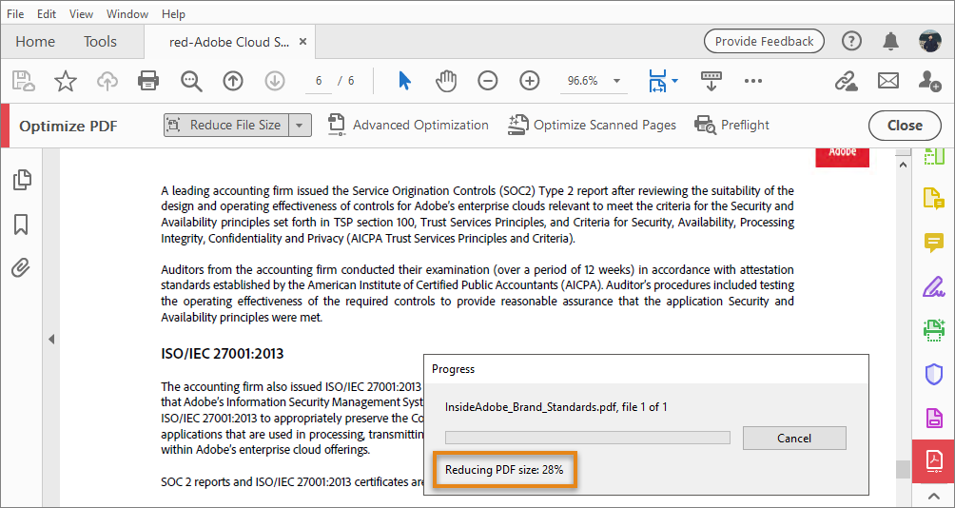Click the Save to cloud icon

[23, 81]
